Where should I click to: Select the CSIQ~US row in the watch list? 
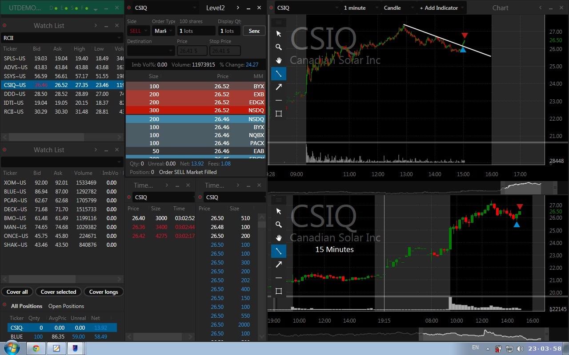click(62, 85)
